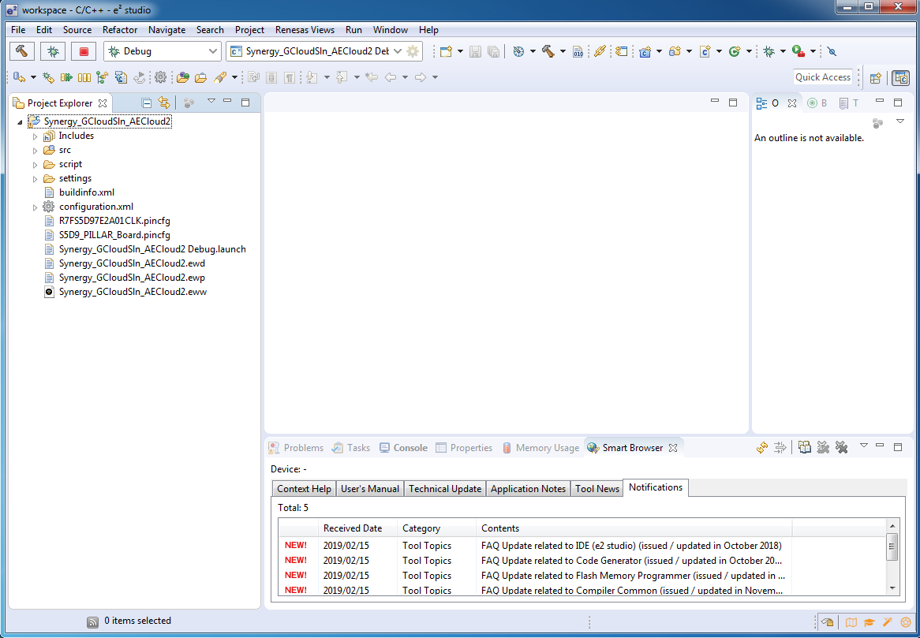
Task: Save the current editor with the save icon
Action: [475, 50]
